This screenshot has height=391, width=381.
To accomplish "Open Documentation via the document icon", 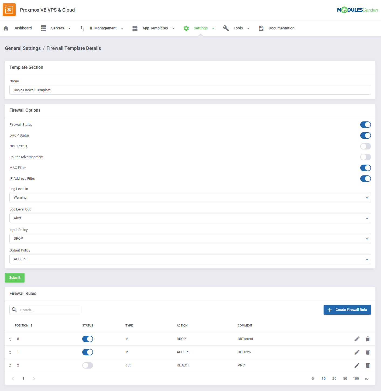I will pyautogui.click(x=261, y=28).
